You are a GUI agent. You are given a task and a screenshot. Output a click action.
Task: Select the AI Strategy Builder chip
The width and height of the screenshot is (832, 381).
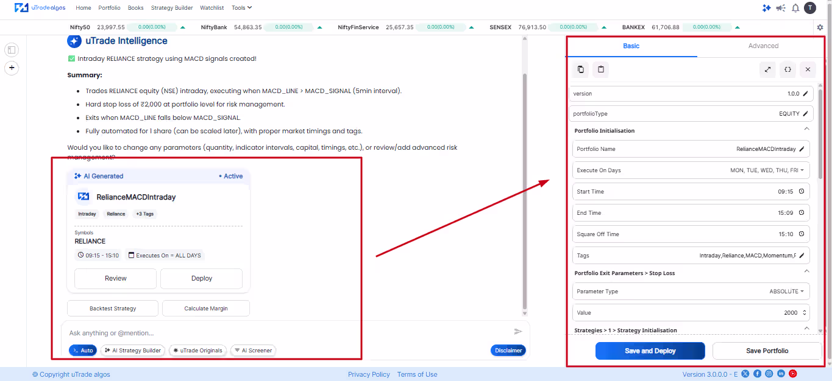click(x=132, y=351)
